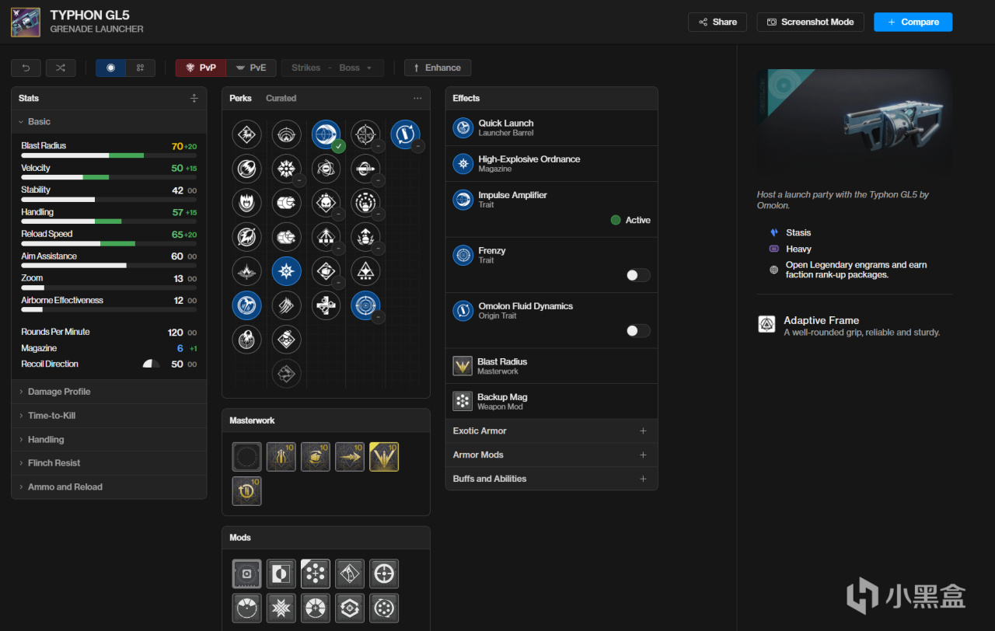Select the atom orbit perk icon
Image resolution: width=995 pixels, height=631 pixels.
[x=326, y=169]
